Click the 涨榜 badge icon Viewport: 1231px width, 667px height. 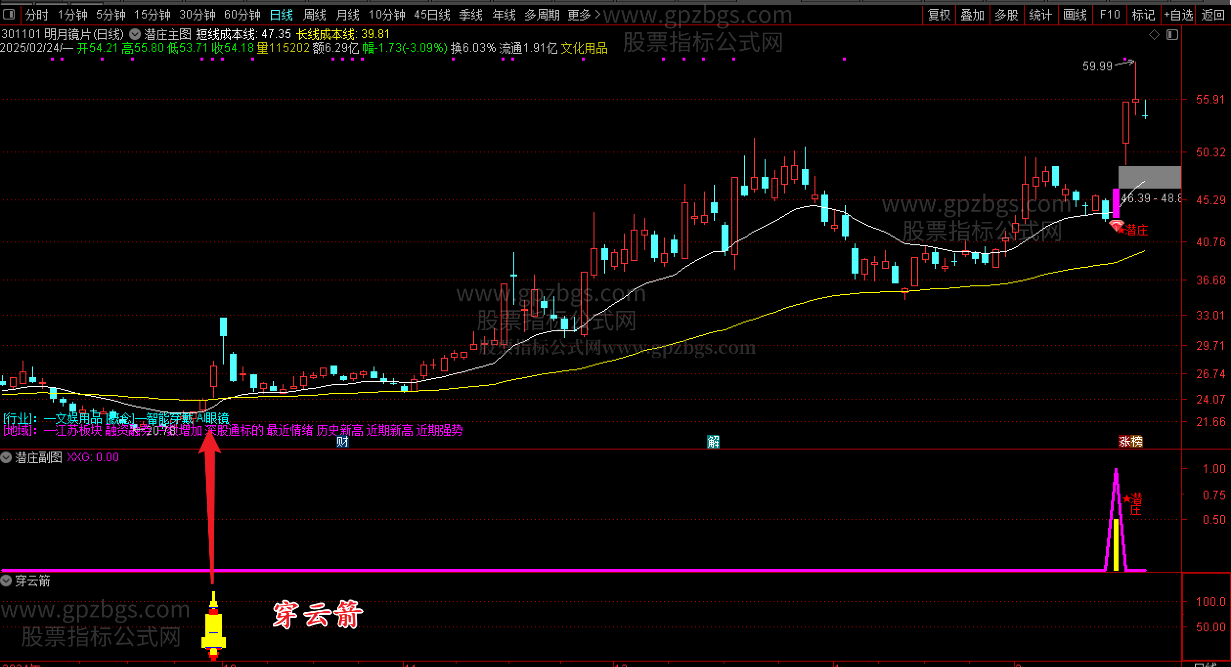pyautogui.click(x=1131, y=442)
